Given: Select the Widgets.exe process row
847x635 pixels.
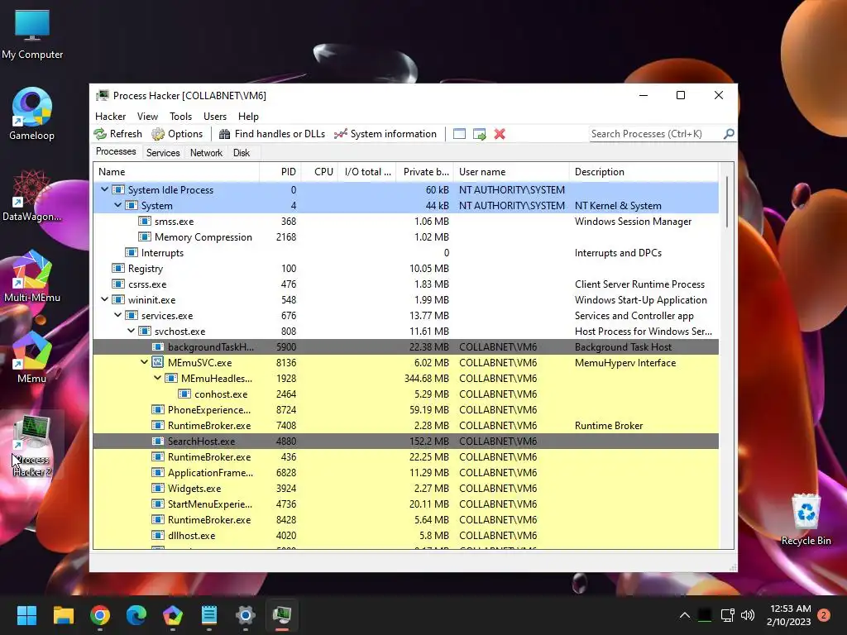Looking at the screenshot, I should pos(405,488).
